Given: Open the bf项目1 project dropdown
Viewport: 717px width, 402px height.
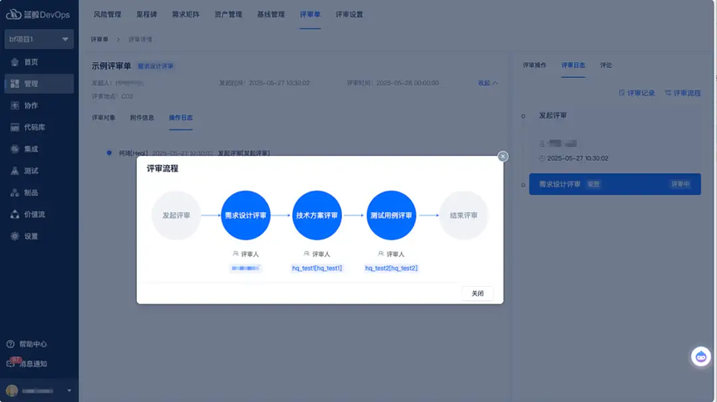Looking at the screenshot, I should click(x=39, y=39).
